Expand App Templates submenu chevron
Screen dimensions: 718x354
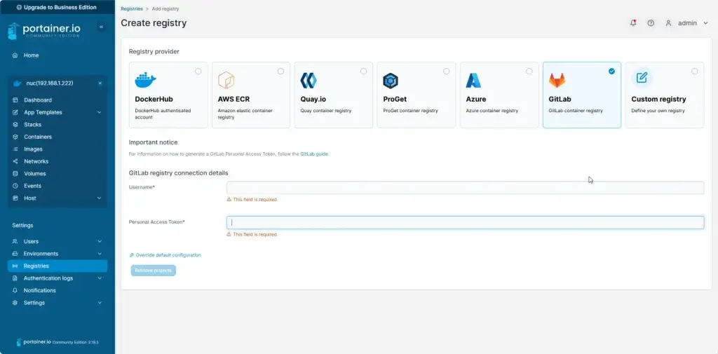pos(100,112)
